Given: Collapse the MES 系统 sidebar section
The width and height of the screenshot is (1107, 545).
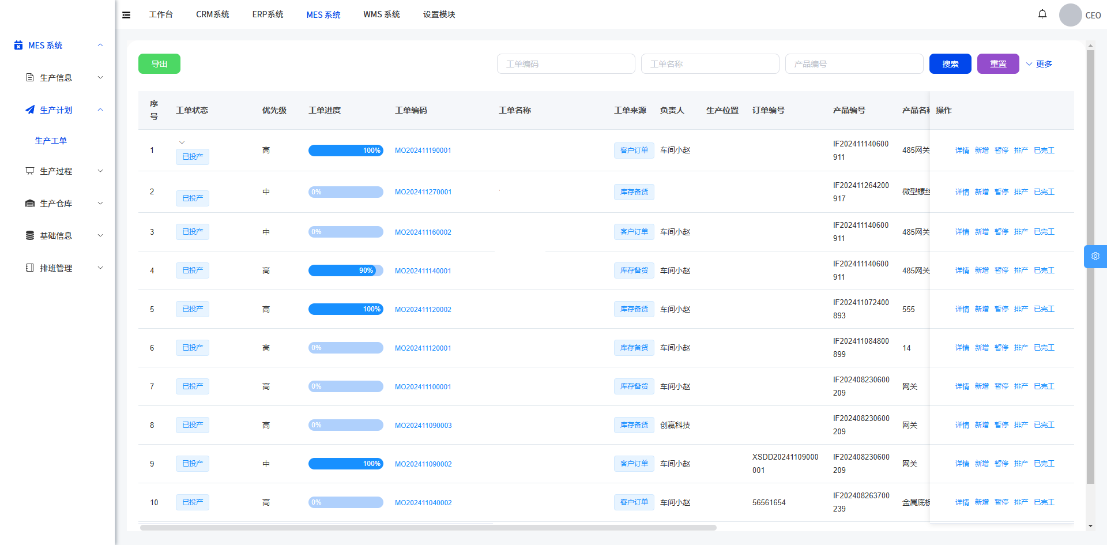Looking at the screenshot, I should (100, 45).
